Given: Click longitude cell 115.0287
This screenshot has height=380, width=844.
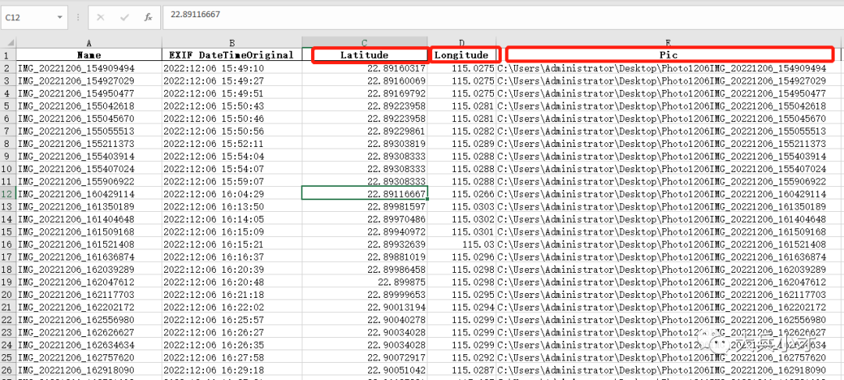Looking at the screenshot, I should pyautogui.click(x=462, y=370).
